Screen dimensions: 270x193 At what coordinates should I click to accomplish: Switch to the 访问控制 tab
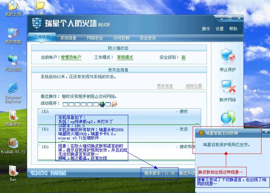pyautogui.click(x=121, y=38)
